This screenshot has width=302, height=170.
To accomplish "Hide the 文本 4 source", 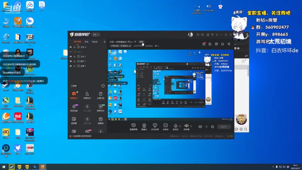I will (71, 47).
